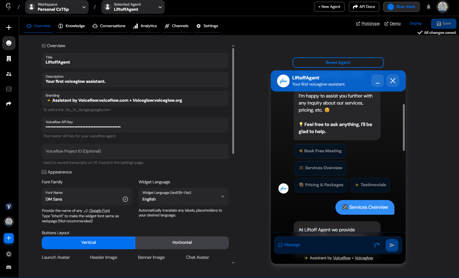
Task: Expand the Workspace Personal CzT5p dropdown
Action: [x=84, y=7]
